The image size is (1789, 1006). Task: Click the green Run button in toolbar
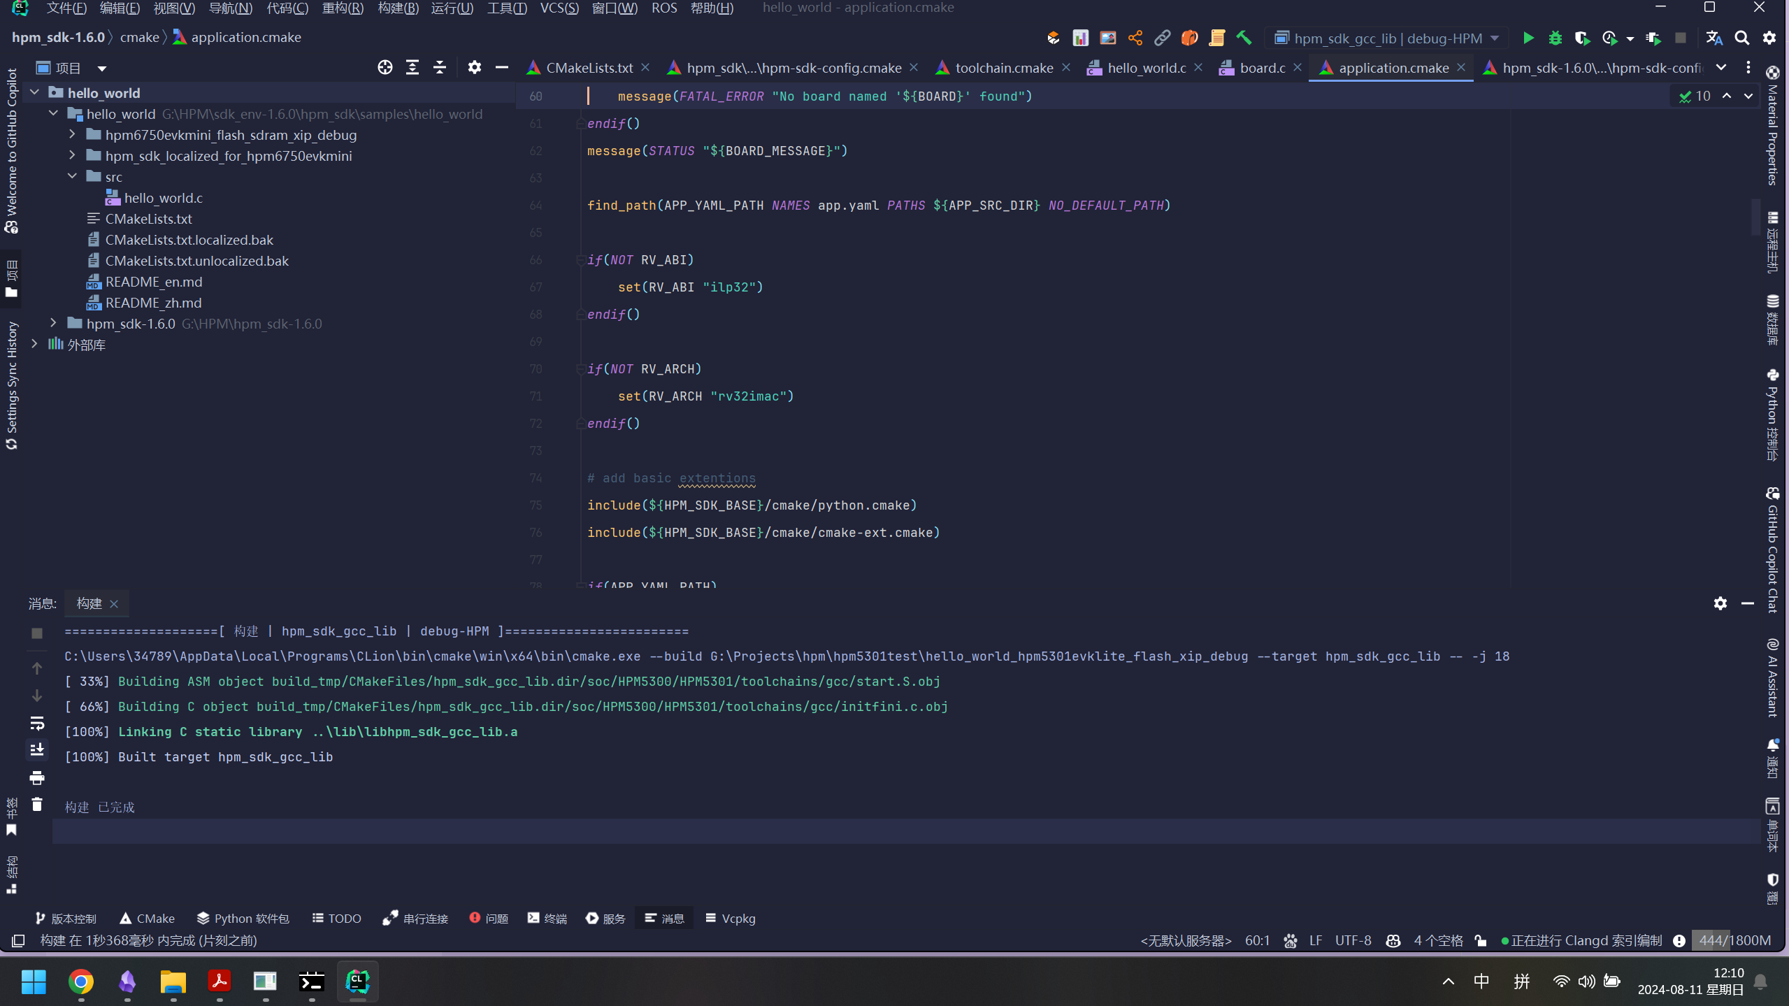[x=1528, y=38]
